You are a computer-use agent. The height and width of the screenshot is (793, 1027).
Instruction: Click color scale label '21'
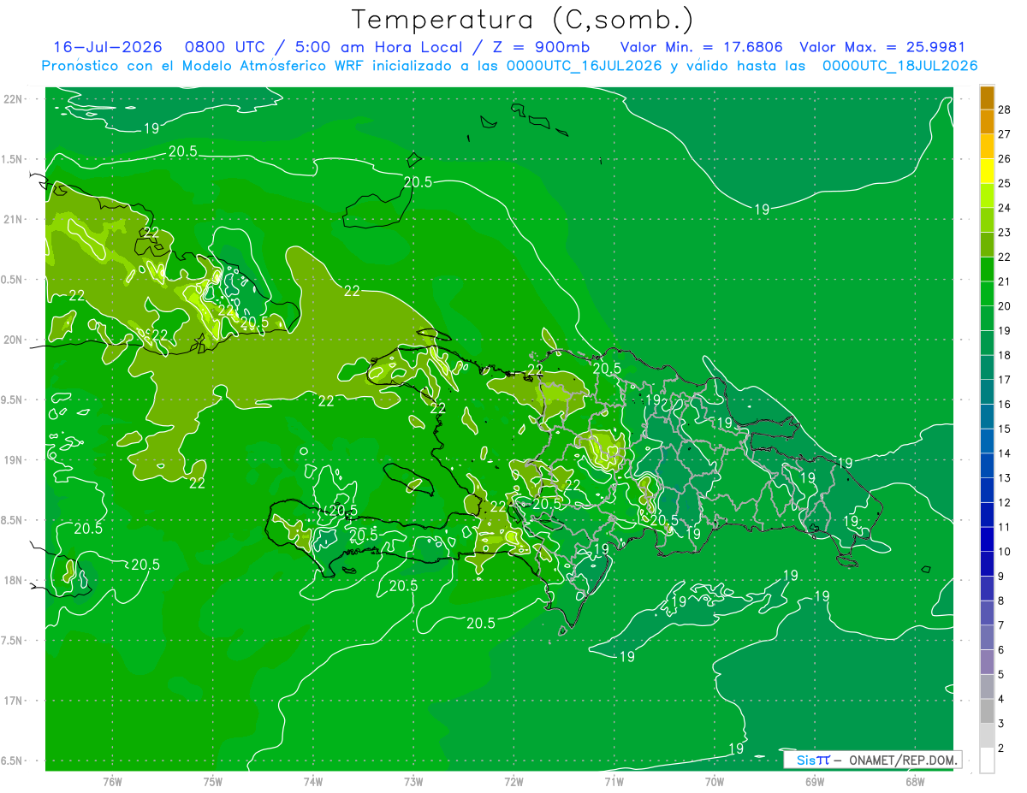click(x=1004, y=281)
